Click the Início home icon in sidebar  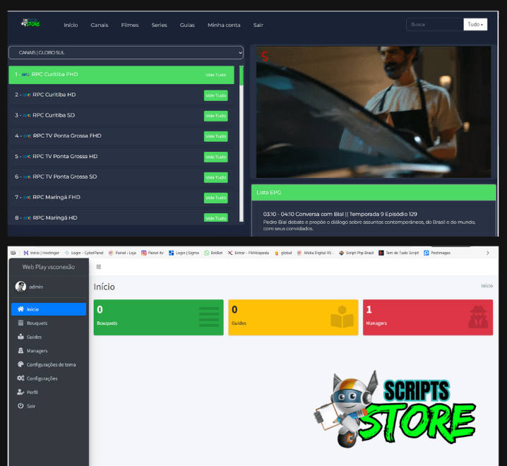tap(20, 309)
